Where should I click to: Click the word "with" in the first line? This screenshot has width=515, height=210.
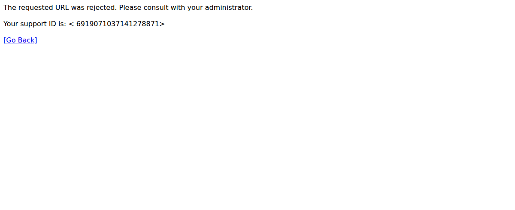coord(178,8)
